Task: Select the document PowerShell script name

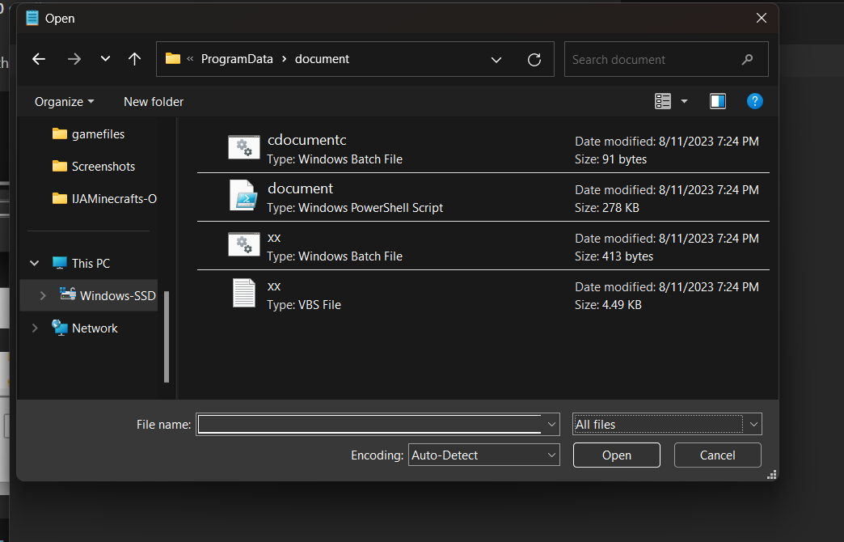Action: pos(301,188)
